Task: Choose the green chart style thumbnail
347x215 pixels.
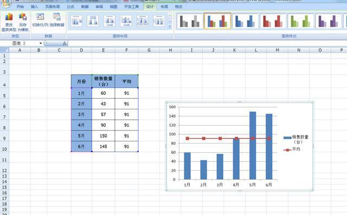Action: pos(300,21)
